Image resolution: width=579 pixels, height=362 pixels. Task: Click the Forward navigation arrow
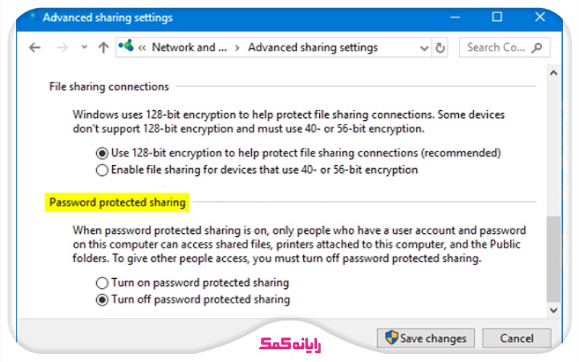pos(62,48)
